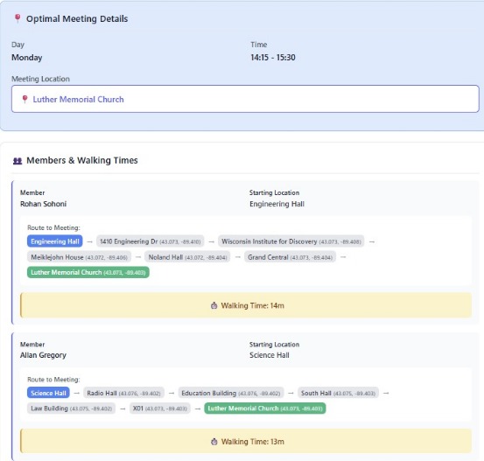This screenshot has width=484, height=461.
Task: Select the blue Engineering Hall route chip
Action: tap(55, 241)
